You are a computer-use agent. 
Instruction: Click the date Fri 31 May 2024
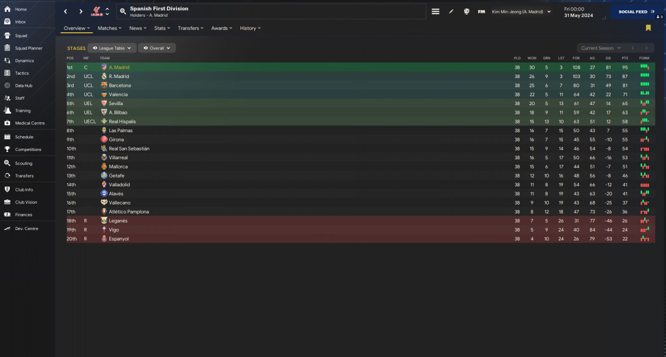pos(578,12)
